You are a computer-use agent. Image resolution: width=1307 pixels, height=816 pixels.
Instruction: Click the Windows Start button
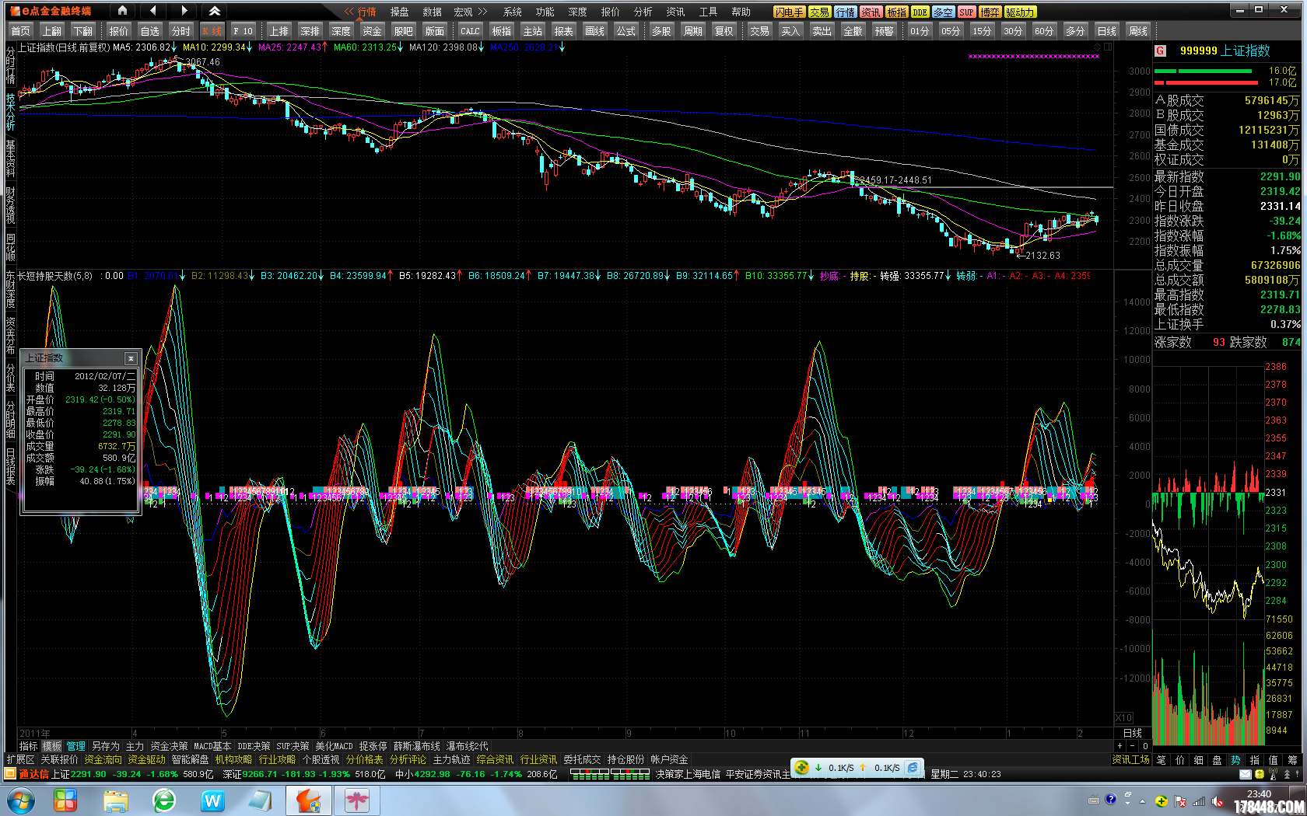tap(20, 800)
